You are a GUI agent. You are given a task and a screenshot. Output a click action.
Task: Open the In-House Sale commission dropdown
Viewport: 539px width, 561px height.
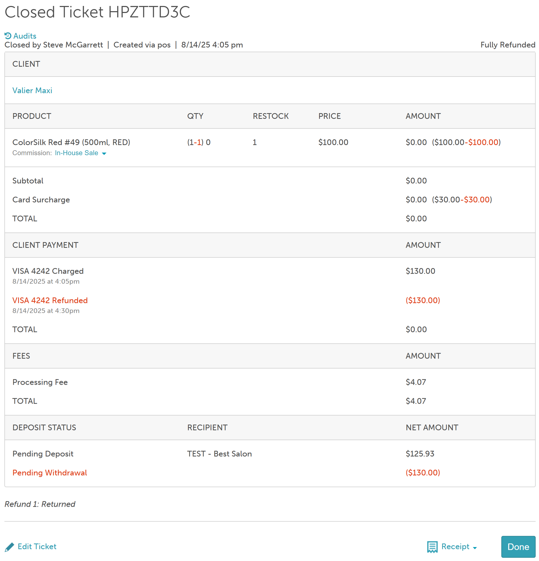click(77, 153)
